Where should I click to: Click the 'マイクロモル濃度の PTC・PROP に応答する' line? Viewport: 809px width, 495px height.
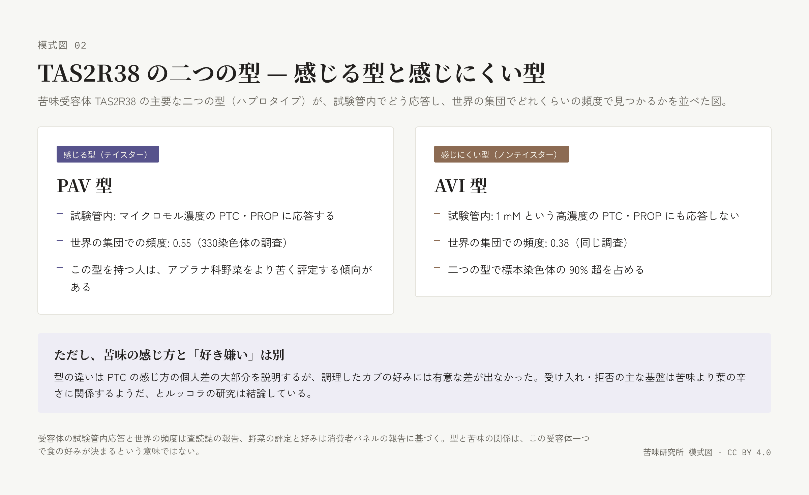[x=202, y=216]
